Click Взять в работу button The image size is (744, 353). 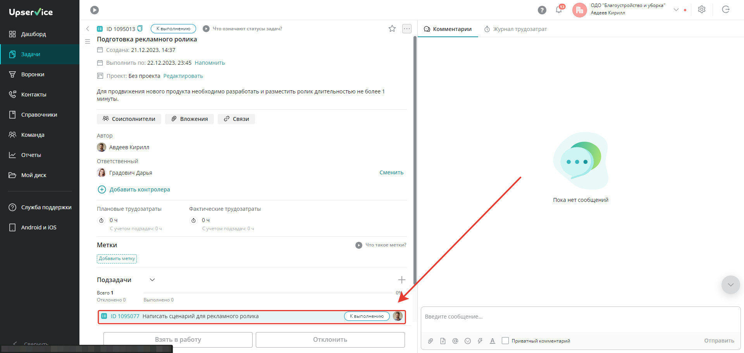tap(178, 340)
